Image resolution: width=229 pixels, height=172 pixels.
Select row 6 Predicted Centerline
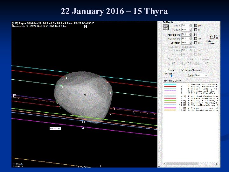click(x=191, y=96)
